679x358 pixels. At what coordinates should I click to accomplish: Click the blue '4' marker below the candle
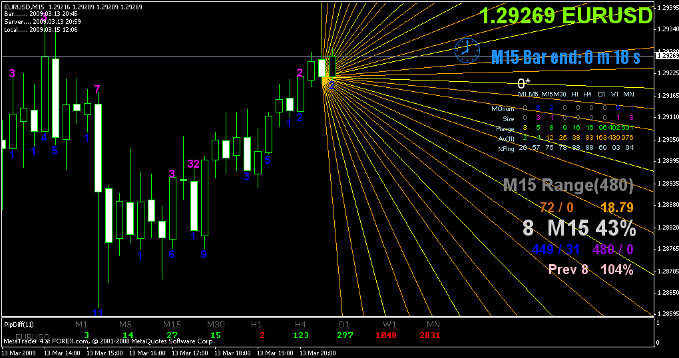pyautogui.click(x=44, y=137)
